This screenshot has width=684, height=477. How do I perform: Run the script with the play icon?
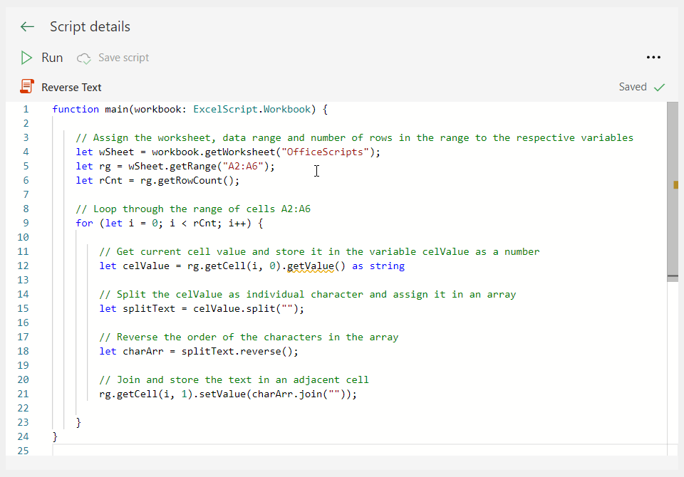26,58
